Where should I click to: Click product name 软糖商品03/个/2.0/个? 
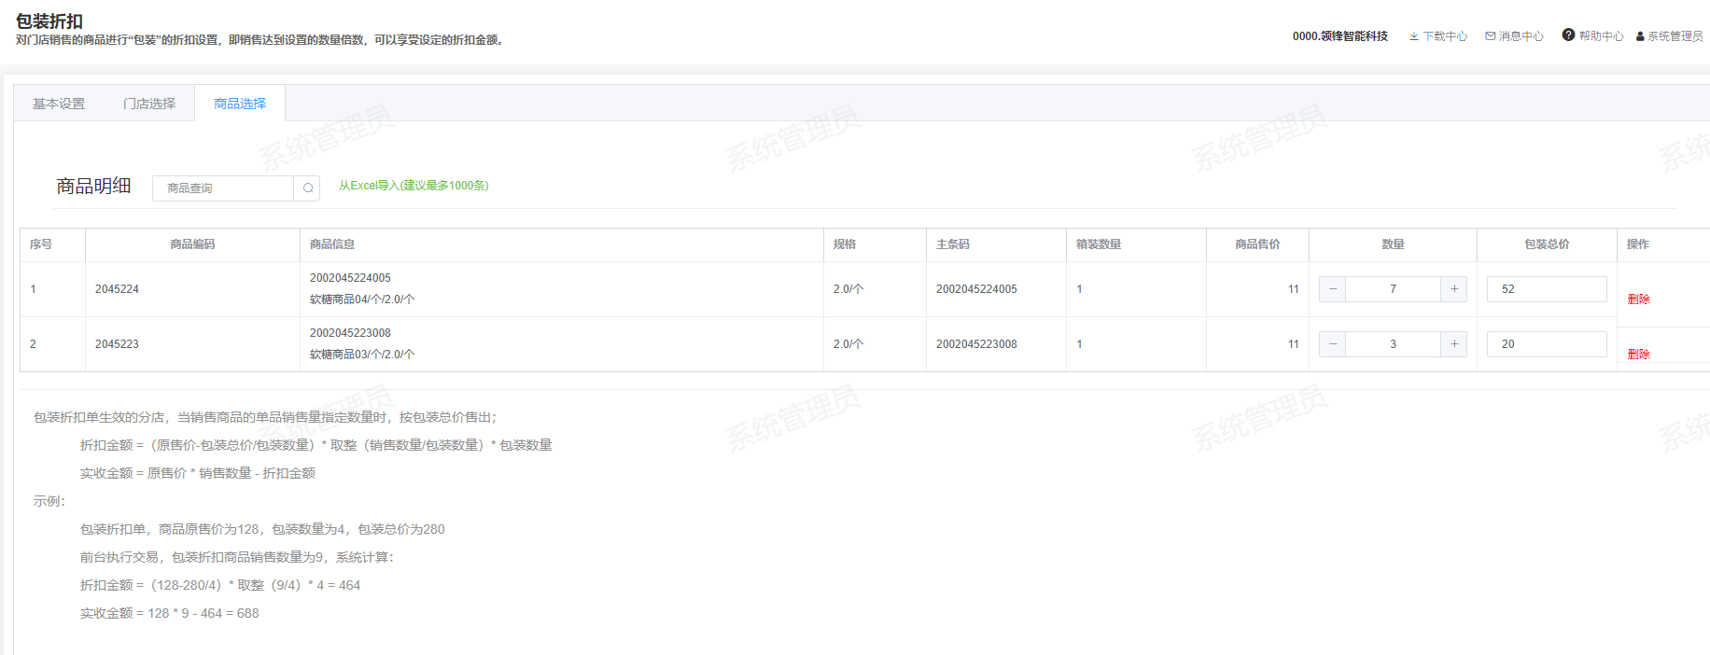(x=362, y=355)
